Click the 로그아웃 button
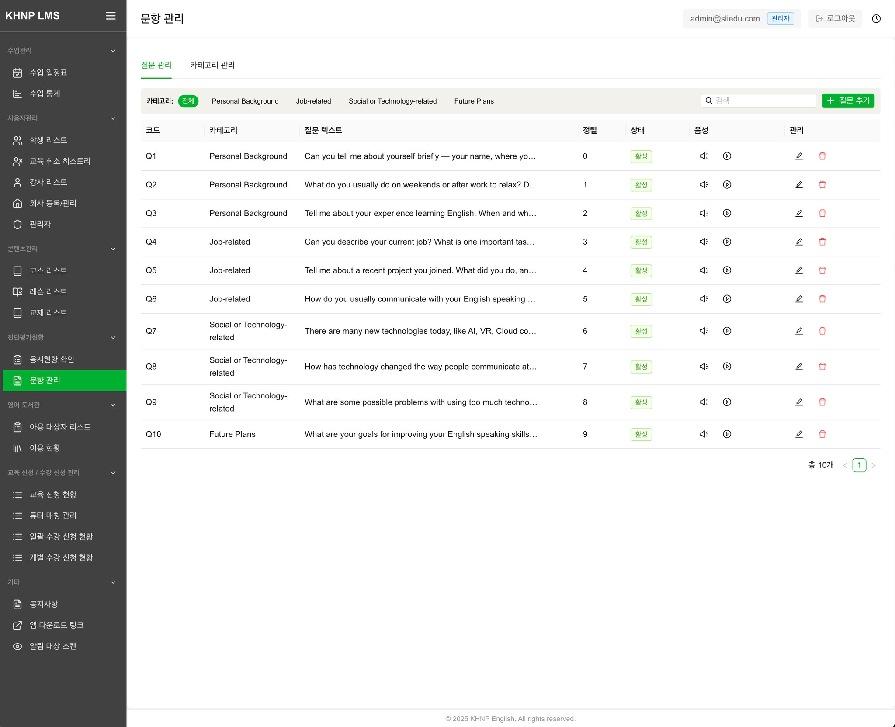895x727 pixels. (835, 19)
